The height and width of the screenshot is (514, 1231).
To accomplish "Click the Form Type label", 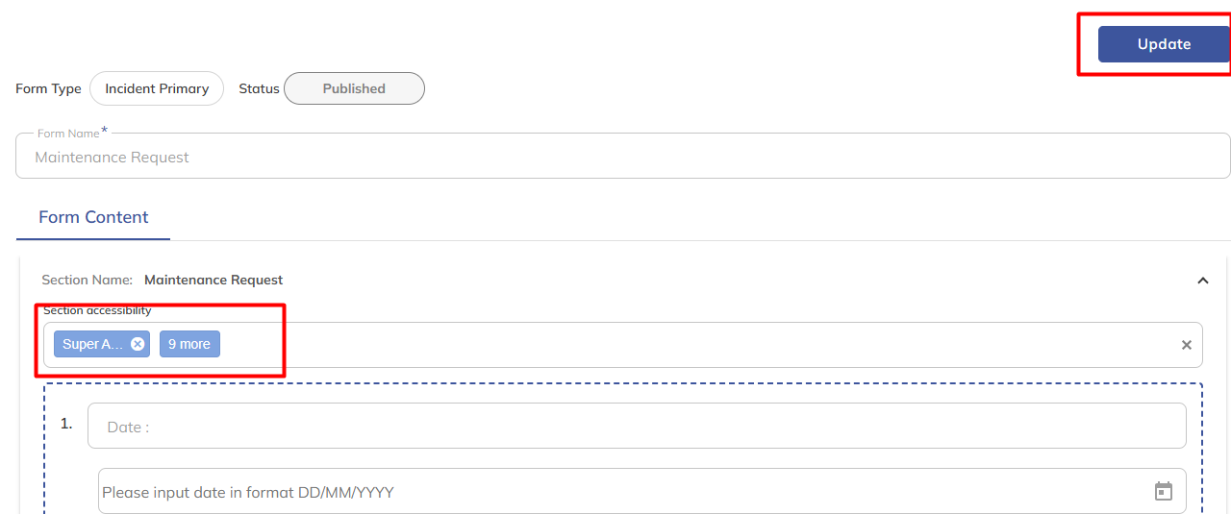I will [48, 88].
